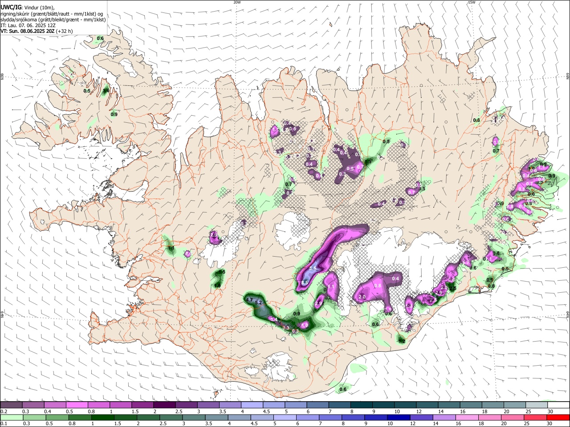The width and height of the screenshot is (570, 427).
Task: Click the '20W' longitude label at top
Action: pos(237,2)
